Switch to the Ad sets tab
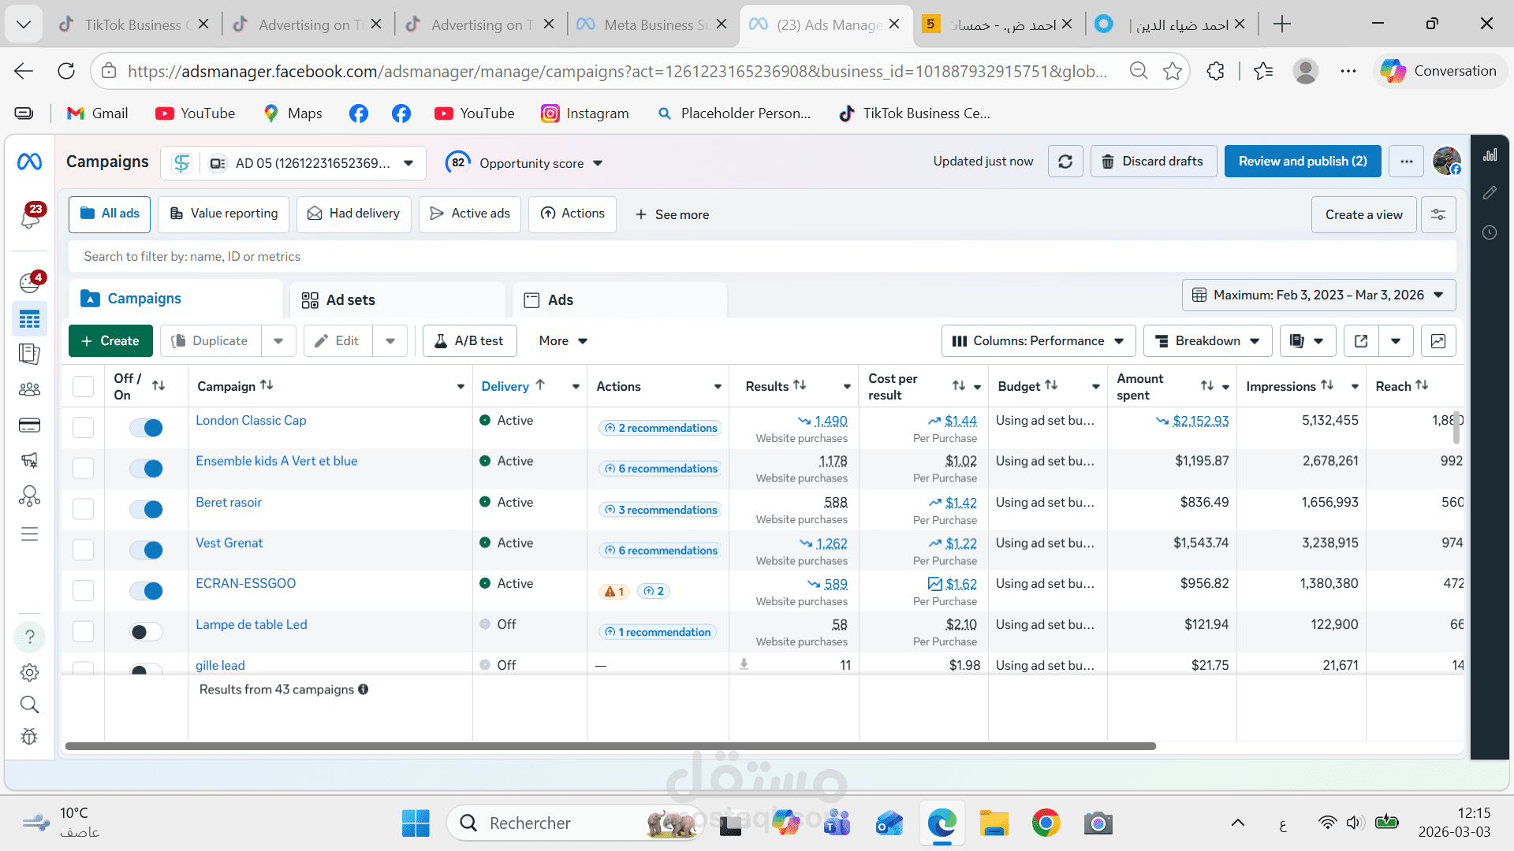1514x851 pixels. coord(350,300)
